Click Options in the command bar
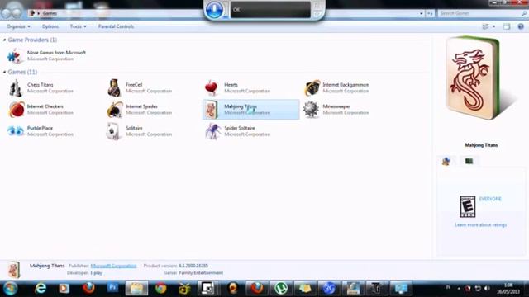529x297 pixels. click(50, 26)
